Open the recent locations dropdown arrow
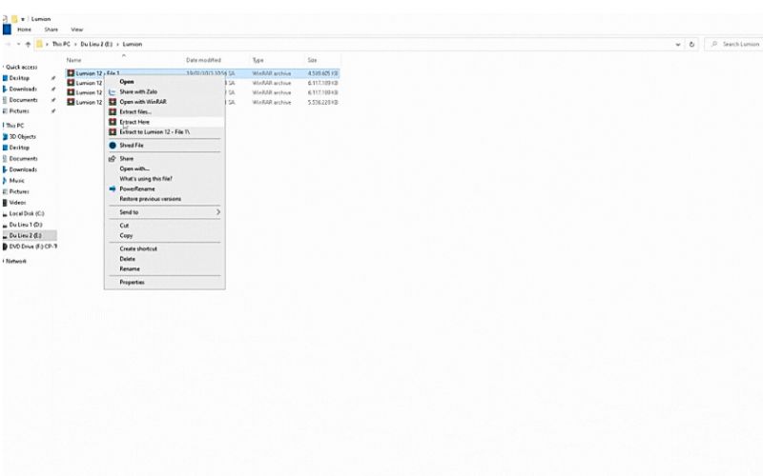The width and height of the screenshot is (763, 476). coord(18,44)
